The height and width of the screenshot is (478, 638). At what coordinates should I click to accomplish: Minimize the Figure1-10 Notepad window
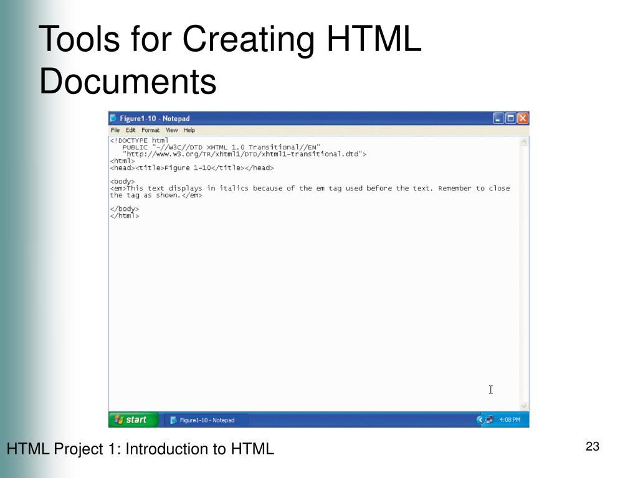point(498,118)
